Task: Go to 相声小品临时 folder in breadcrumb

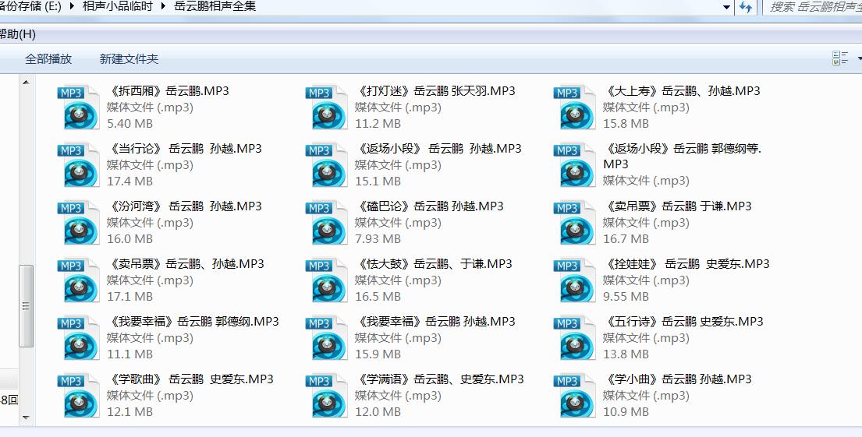Action: pos(118,6)
